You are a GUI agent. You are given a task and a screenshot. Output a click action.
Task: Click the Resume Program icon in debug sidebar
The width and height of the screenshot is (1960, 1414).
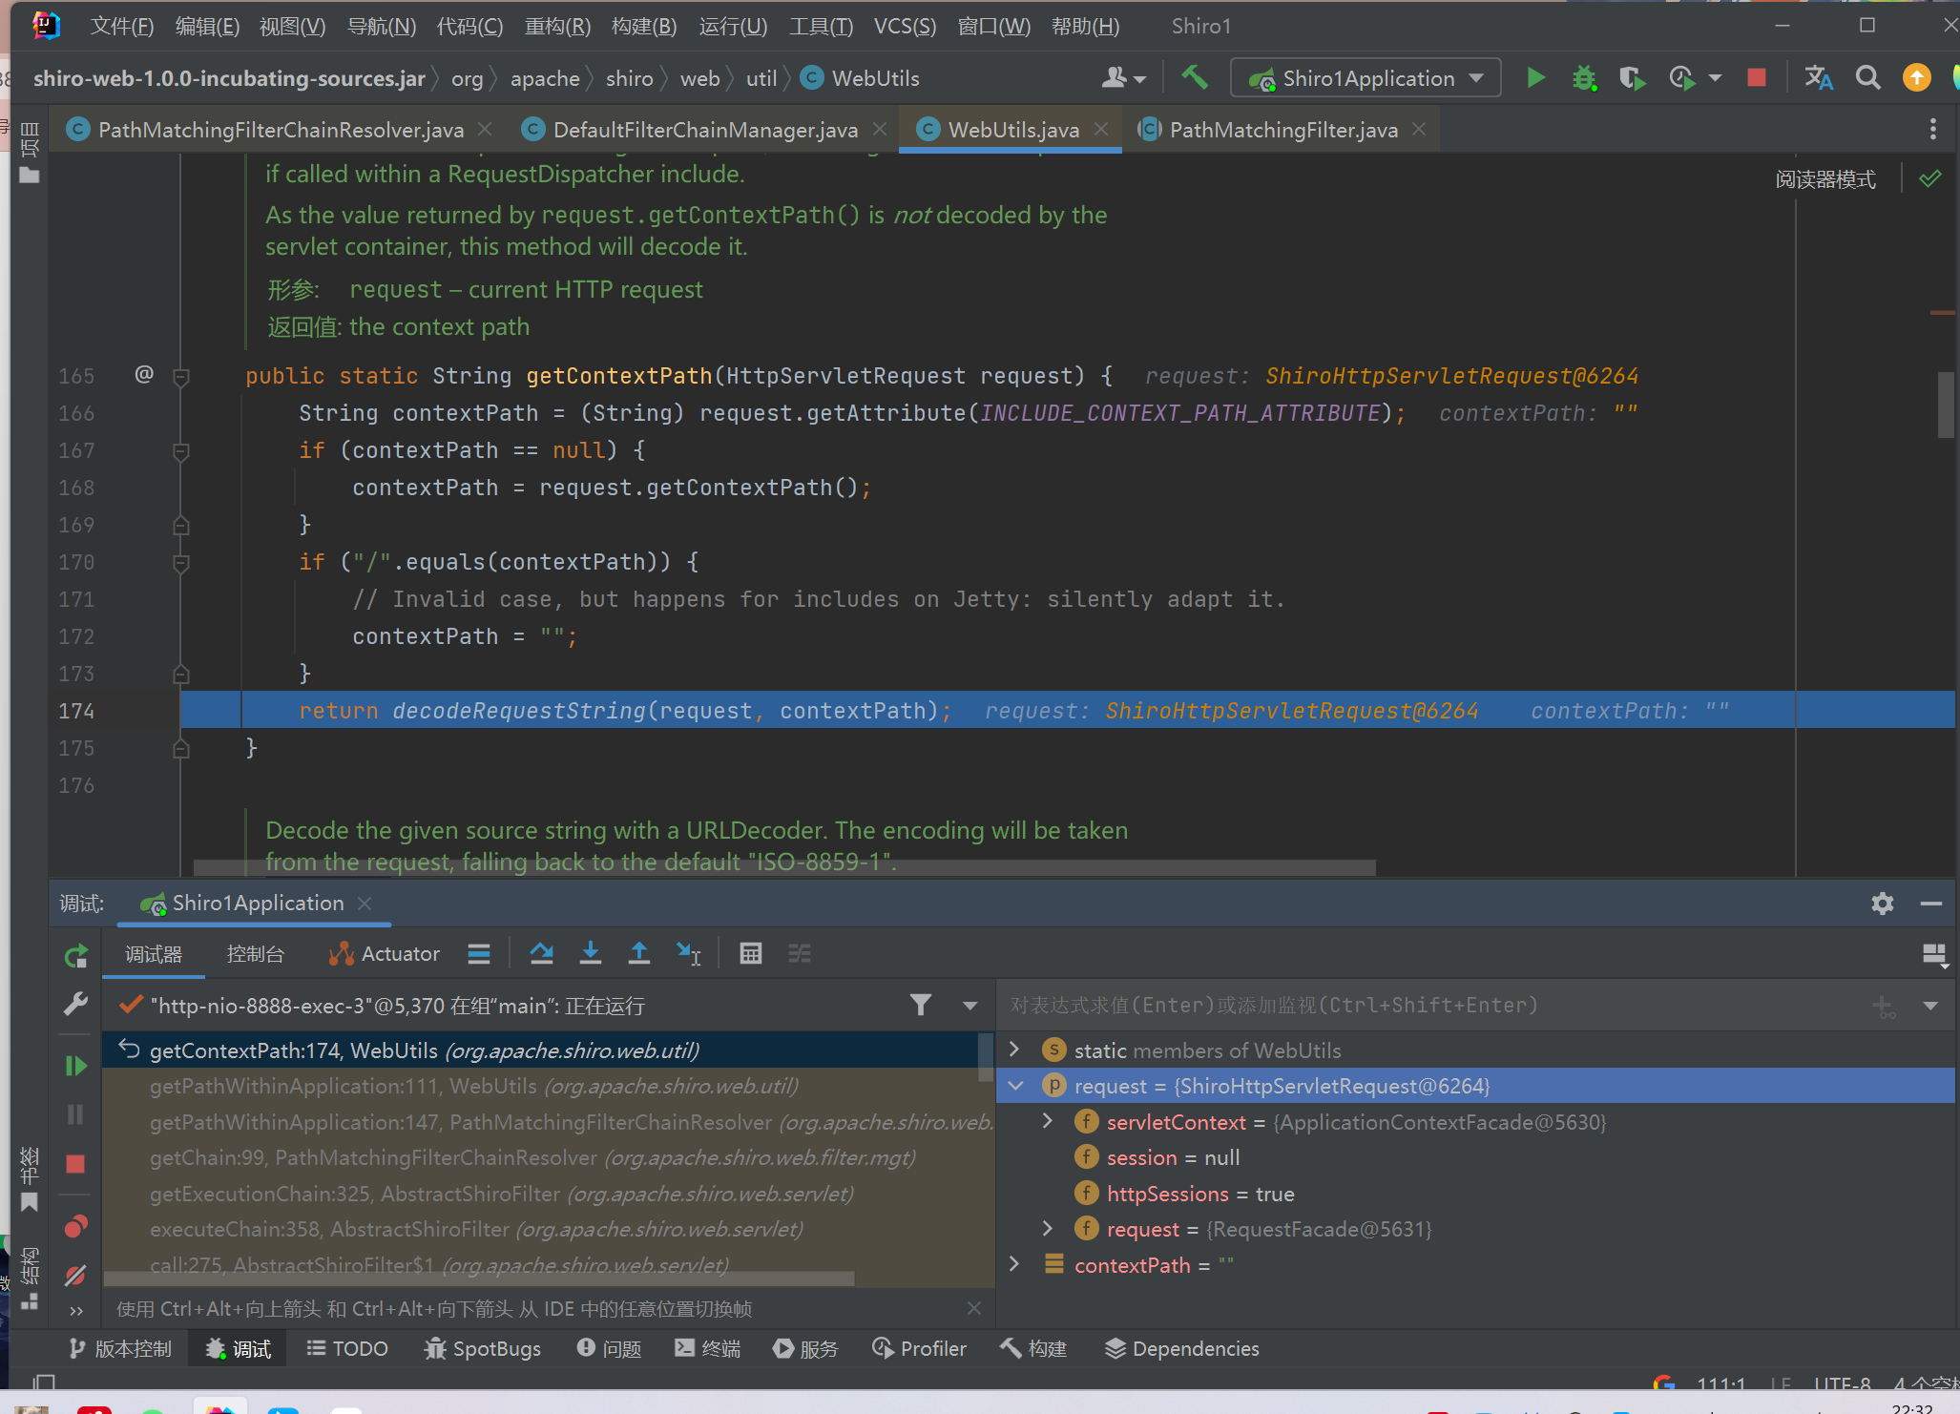(x=75, y=1066)
